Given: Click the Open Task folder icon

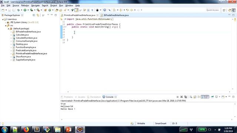Looking at the screenshot, I should click(x=61, y=10).
